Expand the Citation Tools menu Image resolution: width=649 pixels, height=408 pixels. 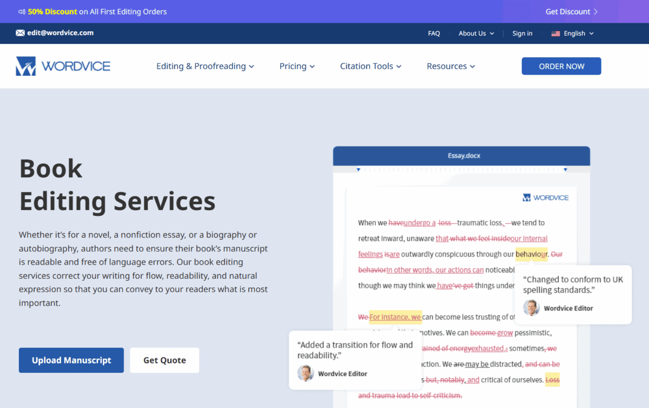click(370, 66)
